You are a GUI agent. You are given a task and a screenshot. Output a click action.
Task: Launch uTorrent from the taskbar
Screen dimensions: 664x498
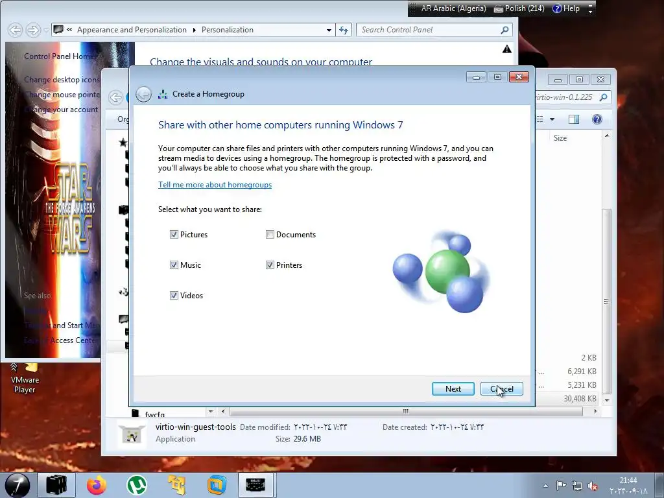[x=137, y=485]
